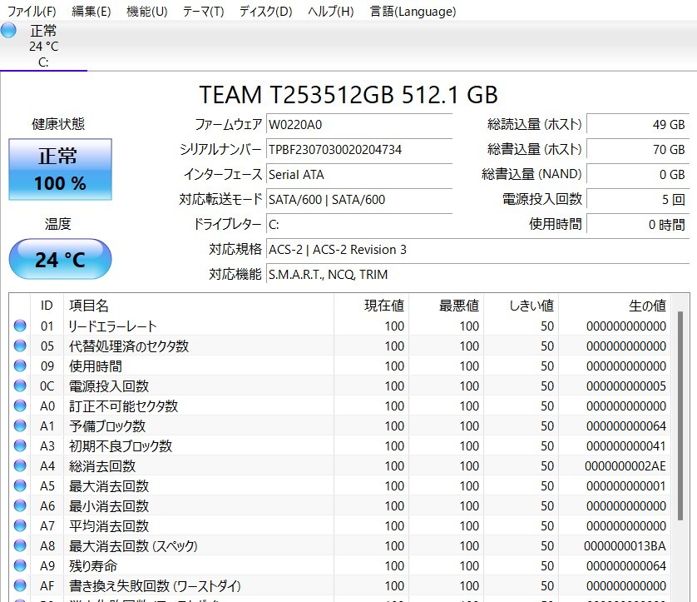697x602 pixels.
Task: Click status icon for A5 最大消去回数 row
Action: (20, 486)
